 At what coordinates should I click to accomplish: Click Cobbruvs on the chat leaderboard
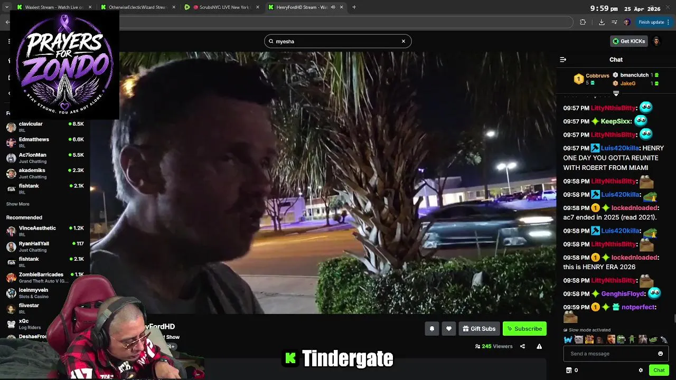click(597, 76)
